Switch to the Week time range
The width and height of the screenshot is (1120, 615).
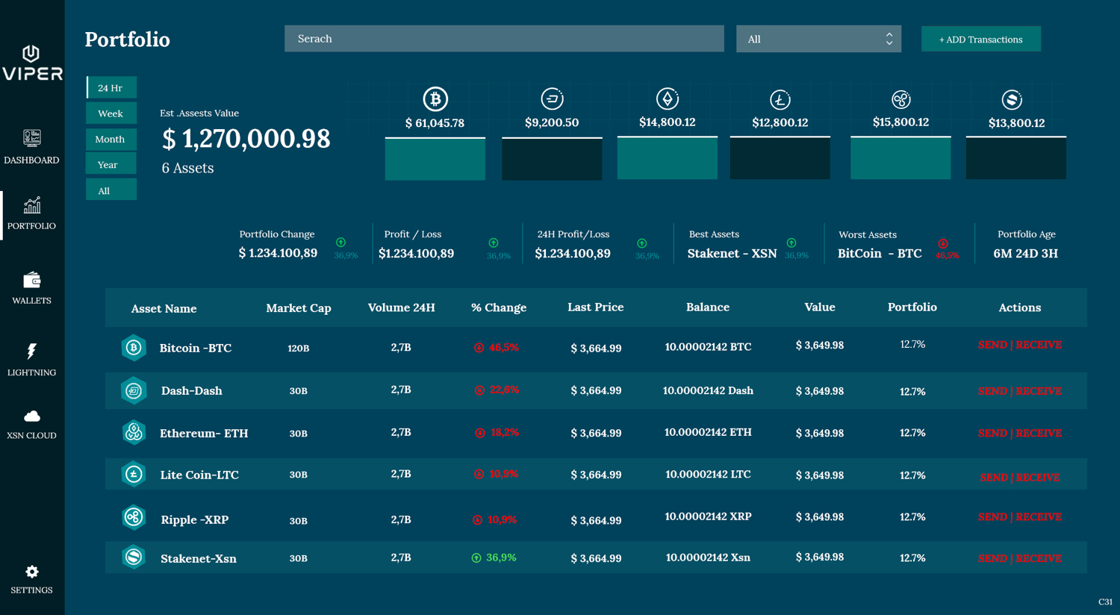111,113
